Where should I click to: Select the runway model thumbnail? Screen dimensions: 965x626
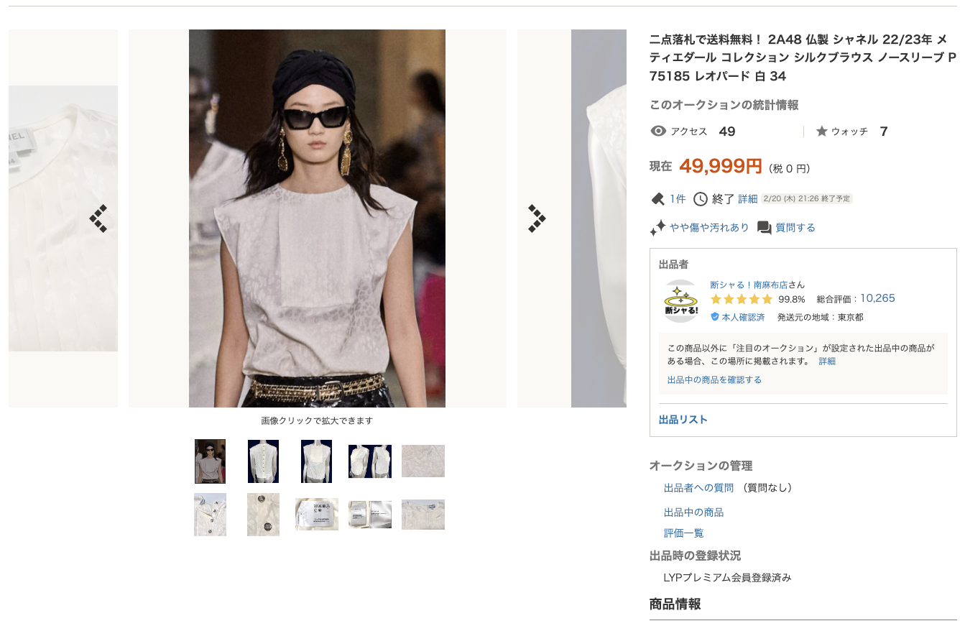[210, 461]
